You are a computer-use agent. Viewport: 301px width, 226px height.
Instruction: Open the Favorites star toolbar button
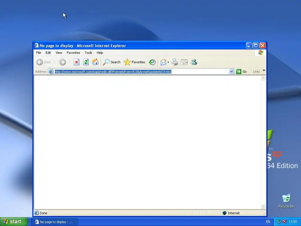click(134, 62)
